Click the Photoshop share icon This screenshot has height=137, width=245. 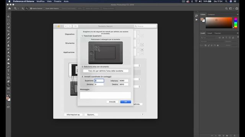point(237,8)
